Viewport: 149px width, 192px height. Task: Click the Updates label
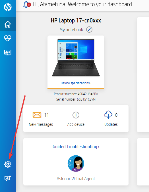click(x=111, y=124)
